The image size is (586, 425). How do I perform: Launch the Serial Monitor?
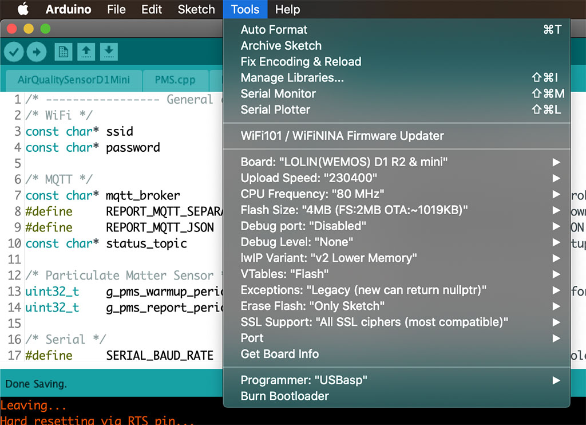pyautogui.click(x=397, y=93)
